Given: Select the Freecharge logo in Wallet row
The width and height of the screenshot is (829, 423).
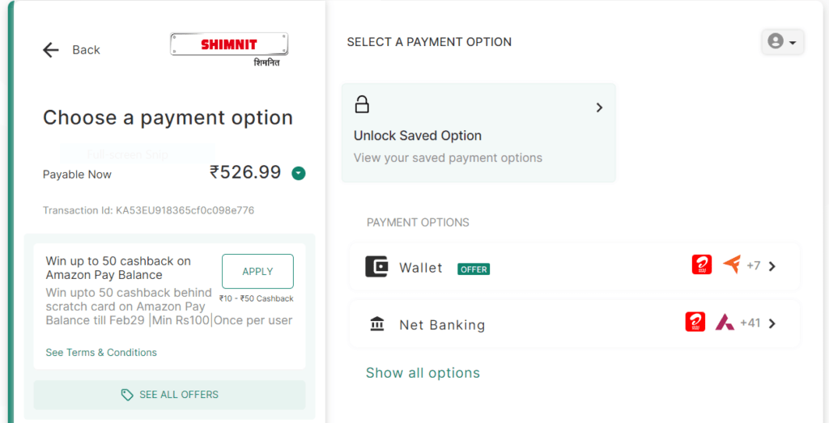Looking at the screenshot, I should (732, 264).
